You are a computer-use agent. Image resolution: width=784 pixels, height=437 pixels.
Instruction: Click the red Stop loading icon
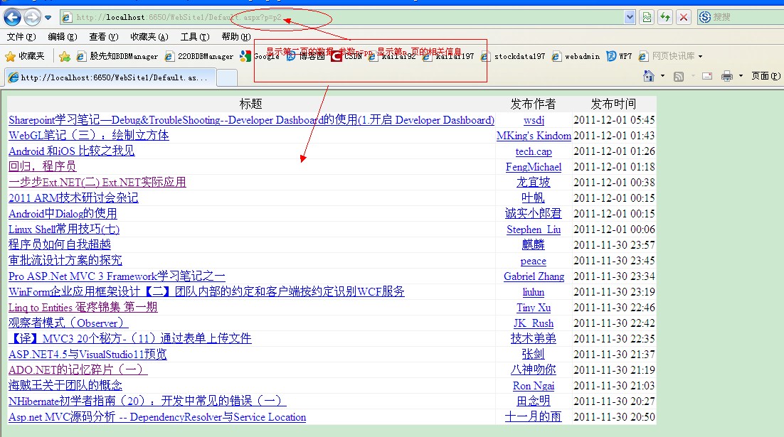pyautogui.click(x=683, y=18)
